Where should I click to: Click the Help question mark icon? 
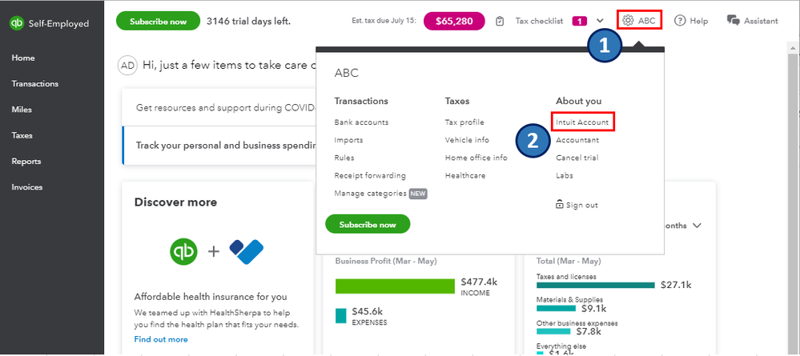click(x=681, y=21)
